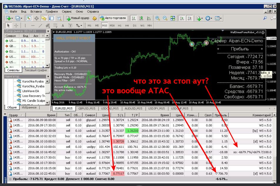Screen dimensions: 280x186
Task: Click the zoom out magnifier icon
Action: 165,18
